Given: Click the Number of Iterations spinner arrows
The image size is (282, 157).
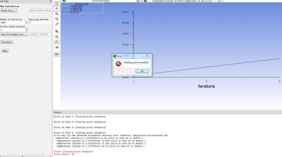Looking at the screenshot, I should point(27,23).
